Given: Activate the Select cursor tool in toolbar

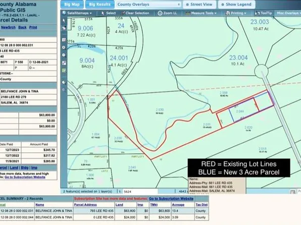Looking at the screenshot, I should click(x=109, y=13).
